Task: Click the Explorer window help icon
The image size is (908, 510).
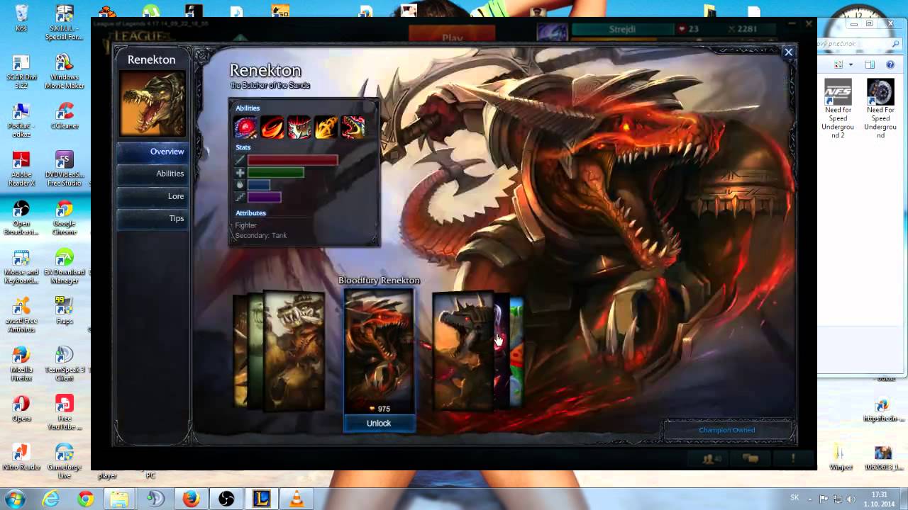Action: [x=890, y=64]
